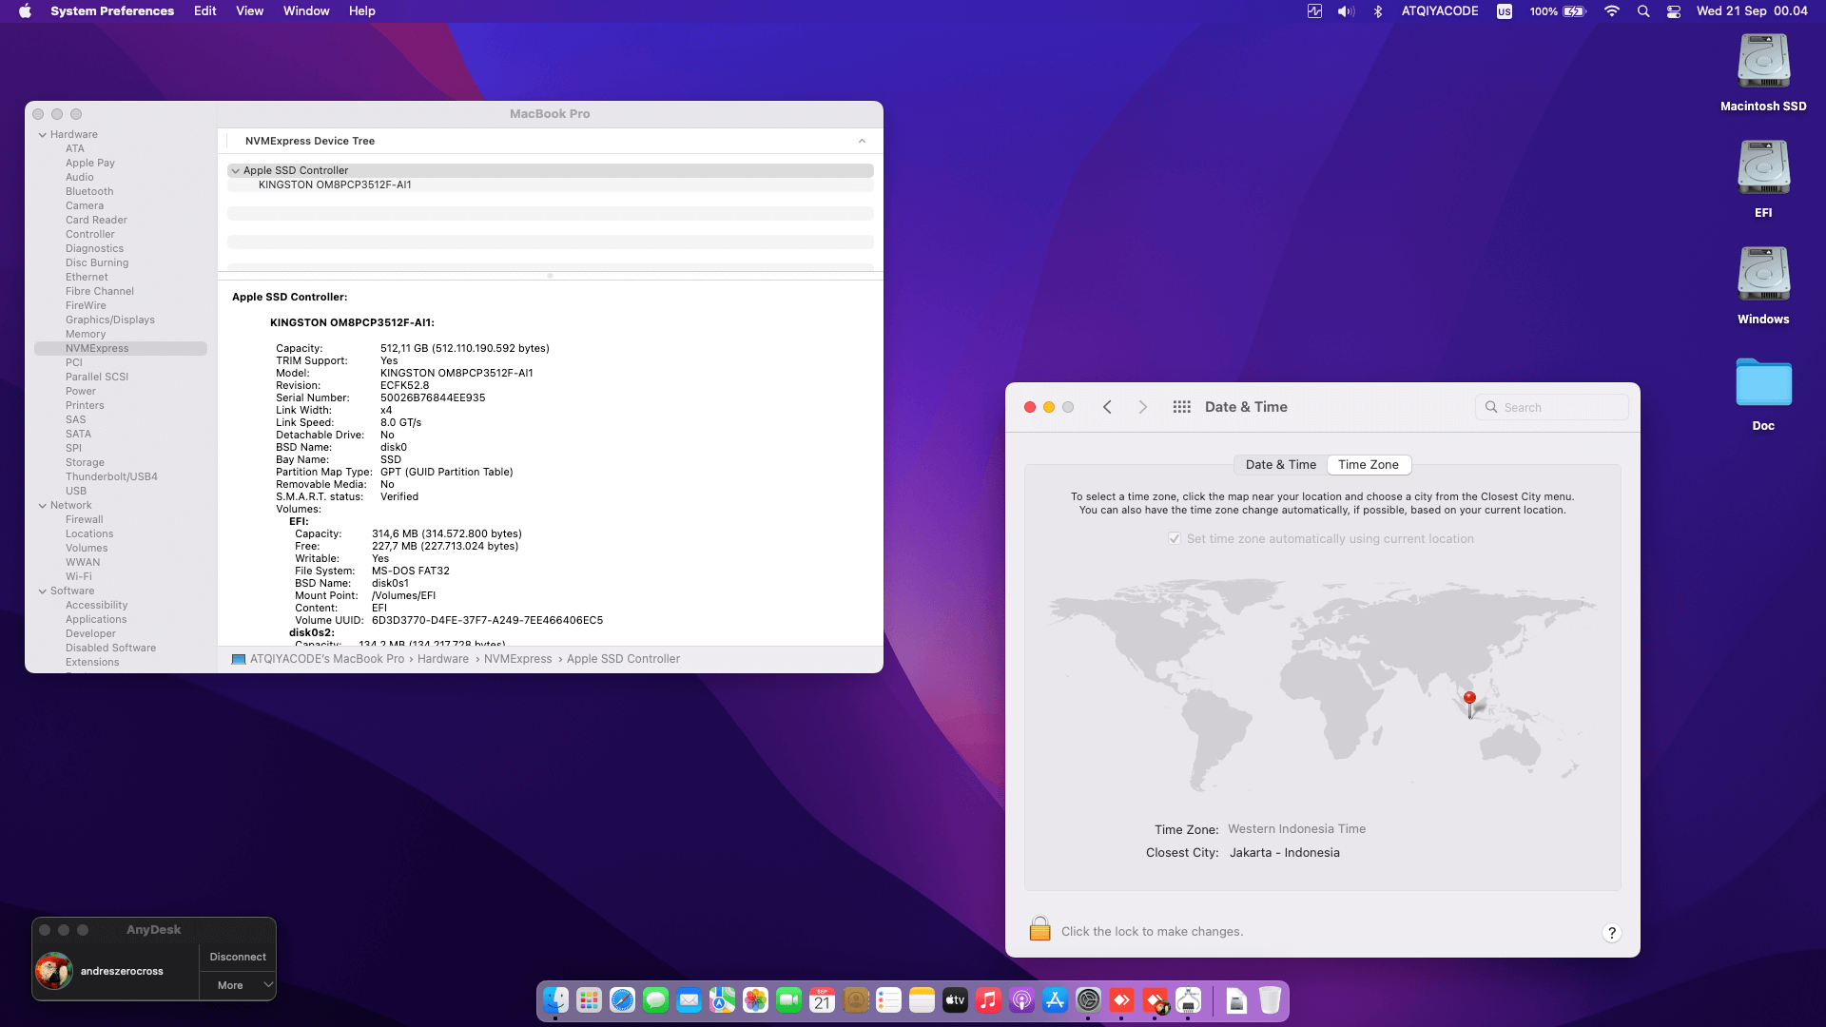Screen dimensions: 1826x1027
Task: Open the Mail app in the Dock
Action: pyautogui.click(x=689, y=1000)
